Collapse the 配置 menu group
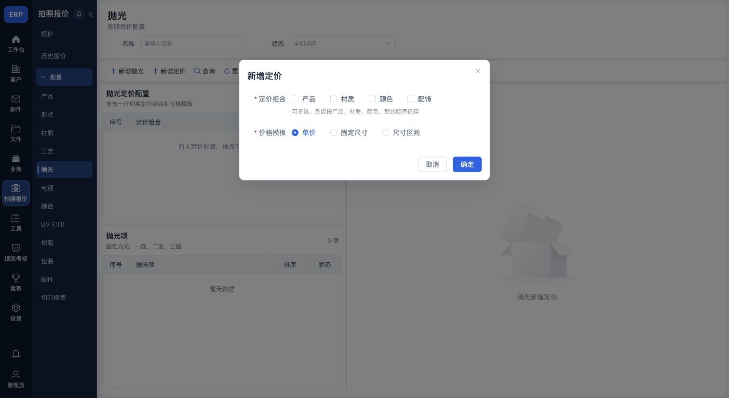Image resolution: width=729 pixels, height=398 pixels. coord(64,77)
